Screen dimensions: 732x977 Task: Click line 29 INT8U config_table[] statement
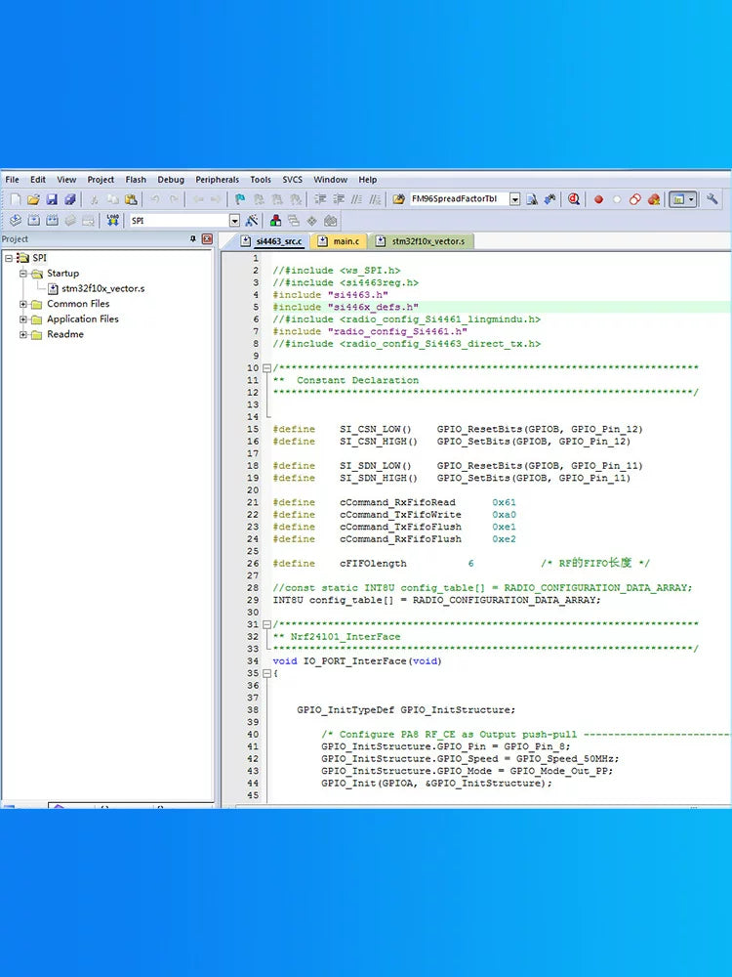pyautogui.click(x=437, y=600)
